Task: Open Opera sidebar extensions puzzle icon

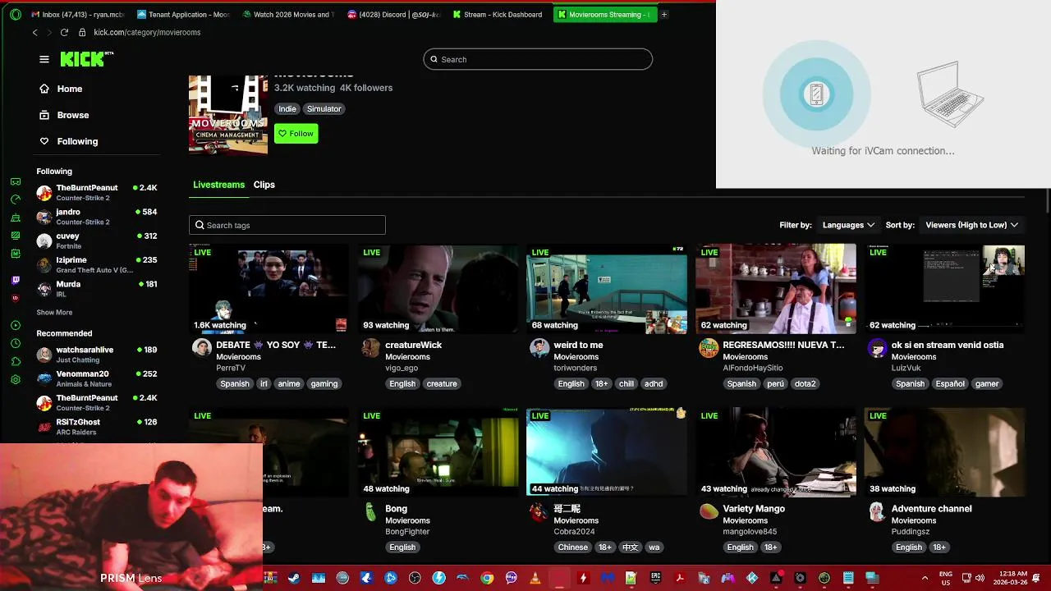Action: point(16,361)
